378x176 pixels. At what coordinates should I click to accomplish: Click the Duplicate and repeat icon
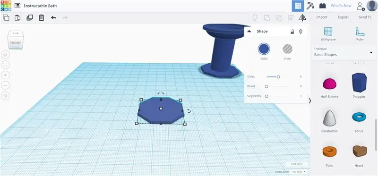[x=30, y=17]
